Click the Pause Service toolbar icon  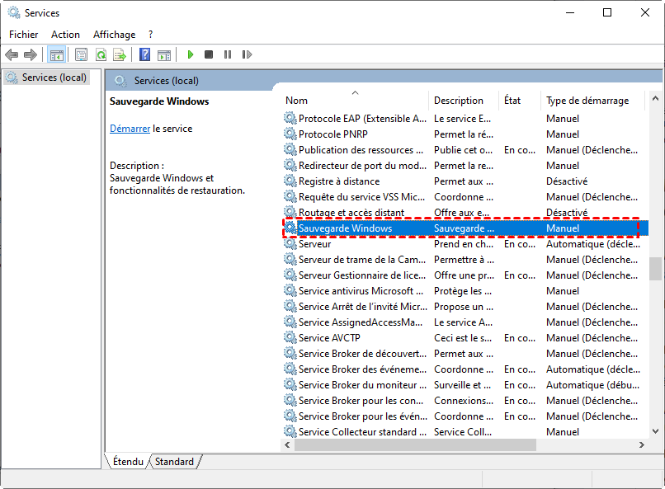(228, 54)
